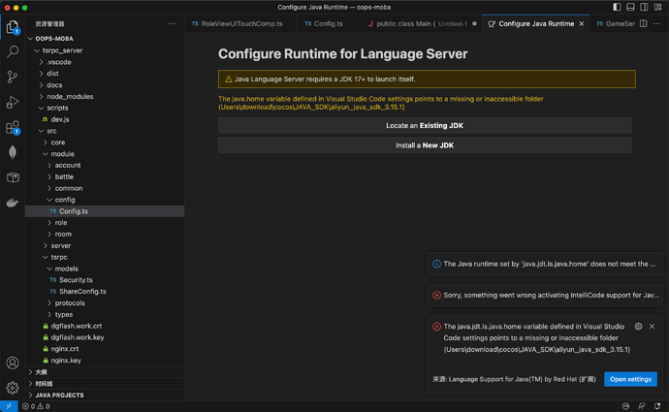Close the java.home error notification
The height and width of the screenshot is (412, 669).
click(x=652, y=327)
